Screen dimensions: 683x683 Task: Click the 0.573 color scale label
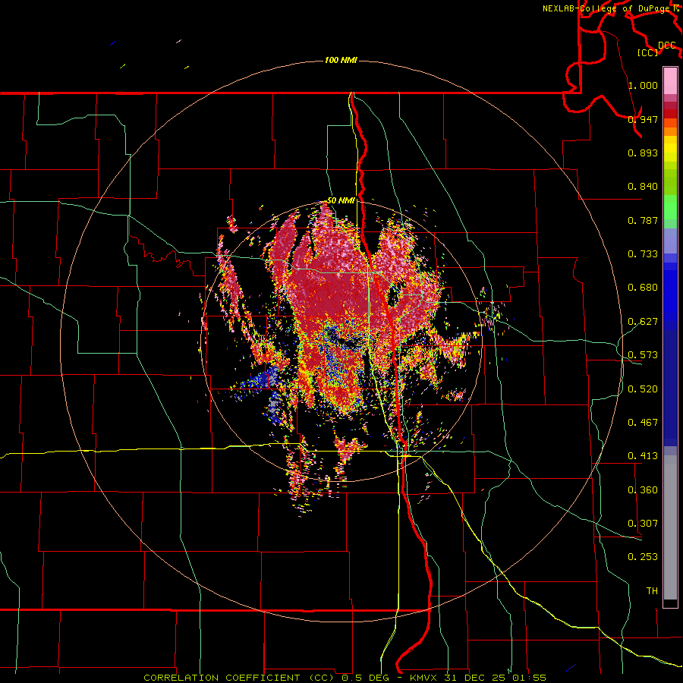pos(643,355)
